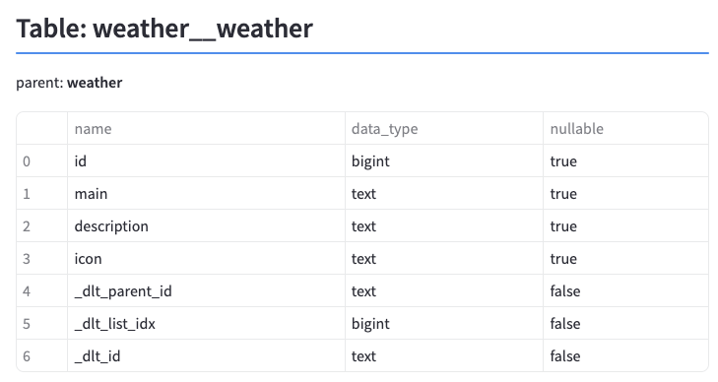Viewport: 718px width, 382px height.
Task: Select the _dlt_id name cell
Action: click(206, 355)
